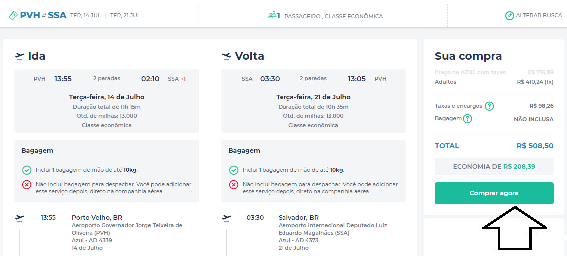Click the Passageiro, Classe Econômica summary

pyautogui.click(x=333, y=16)
